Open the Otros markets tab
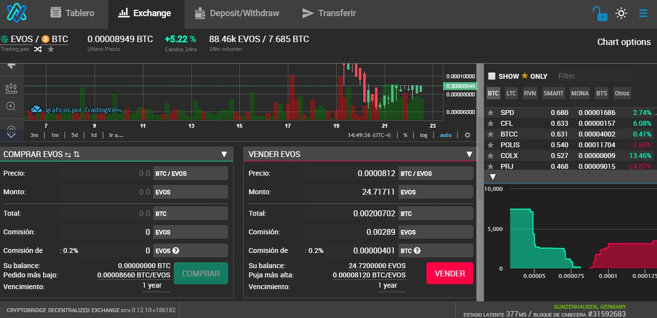657x318 pixels. tap(622, 93)
